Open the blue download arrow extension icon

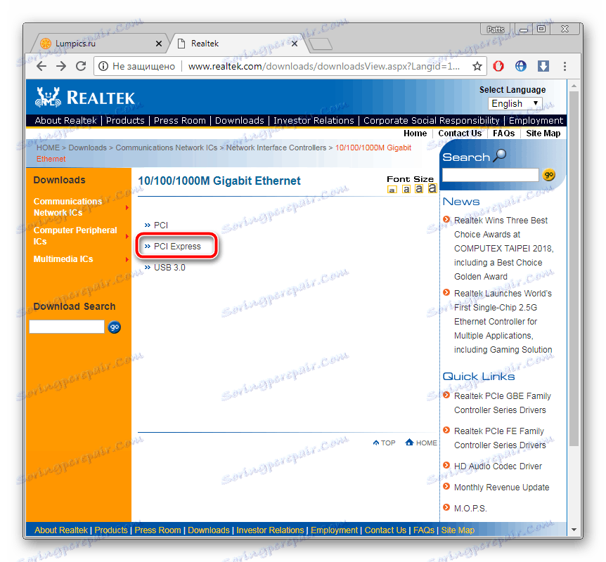(543, 66)
